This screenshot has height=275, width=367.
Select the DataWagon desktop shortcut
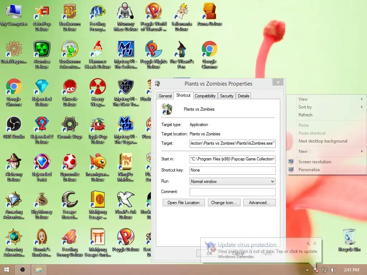14,53
